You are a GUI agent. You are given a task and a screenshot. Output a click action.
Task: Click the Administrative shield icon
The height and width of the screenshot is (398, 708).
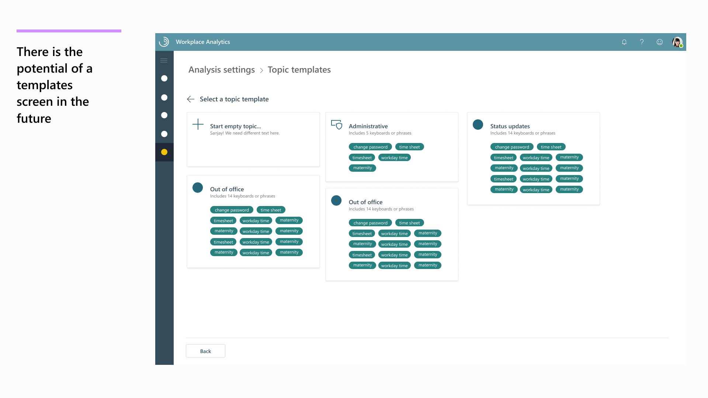point(336,125)
